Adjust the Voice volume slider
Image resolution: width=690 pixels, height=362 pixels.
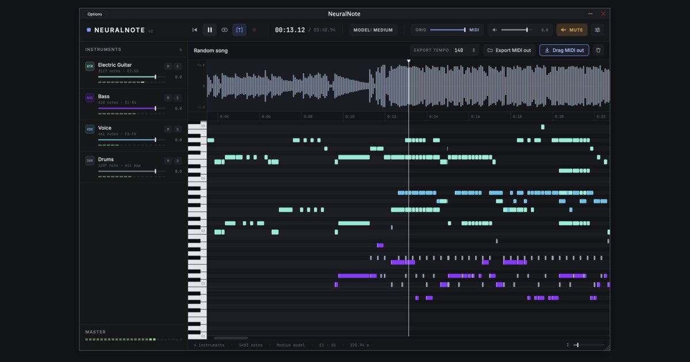point(132,140)
